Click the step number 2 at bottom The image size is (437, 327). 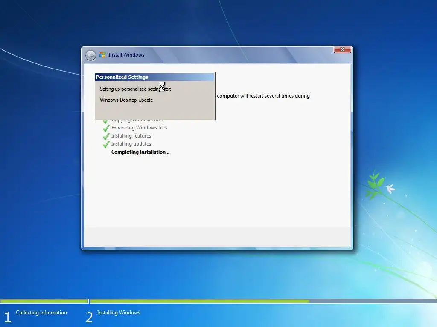[89, 317]
